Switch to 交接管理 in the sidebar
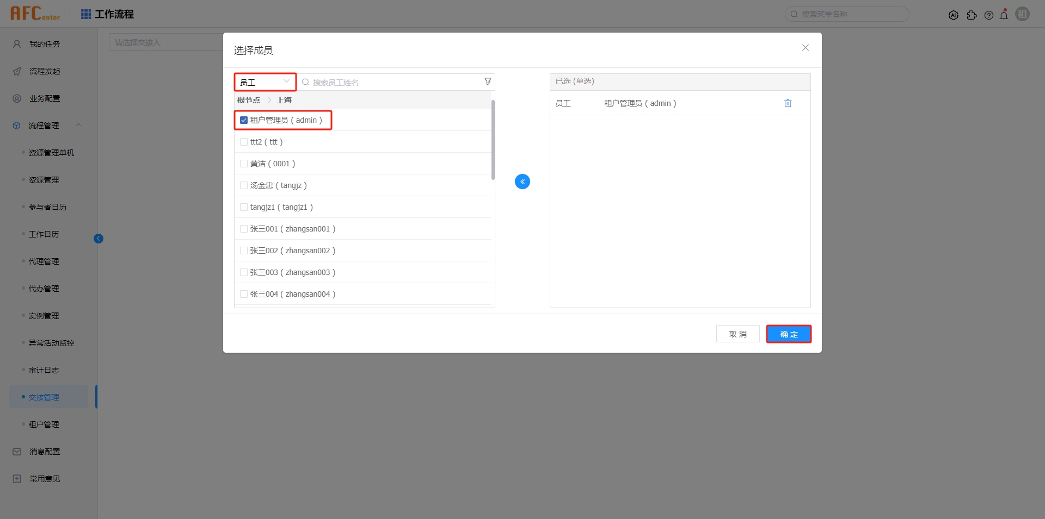The width and height of the screenshot is (1045, 519). pos(44,397)
